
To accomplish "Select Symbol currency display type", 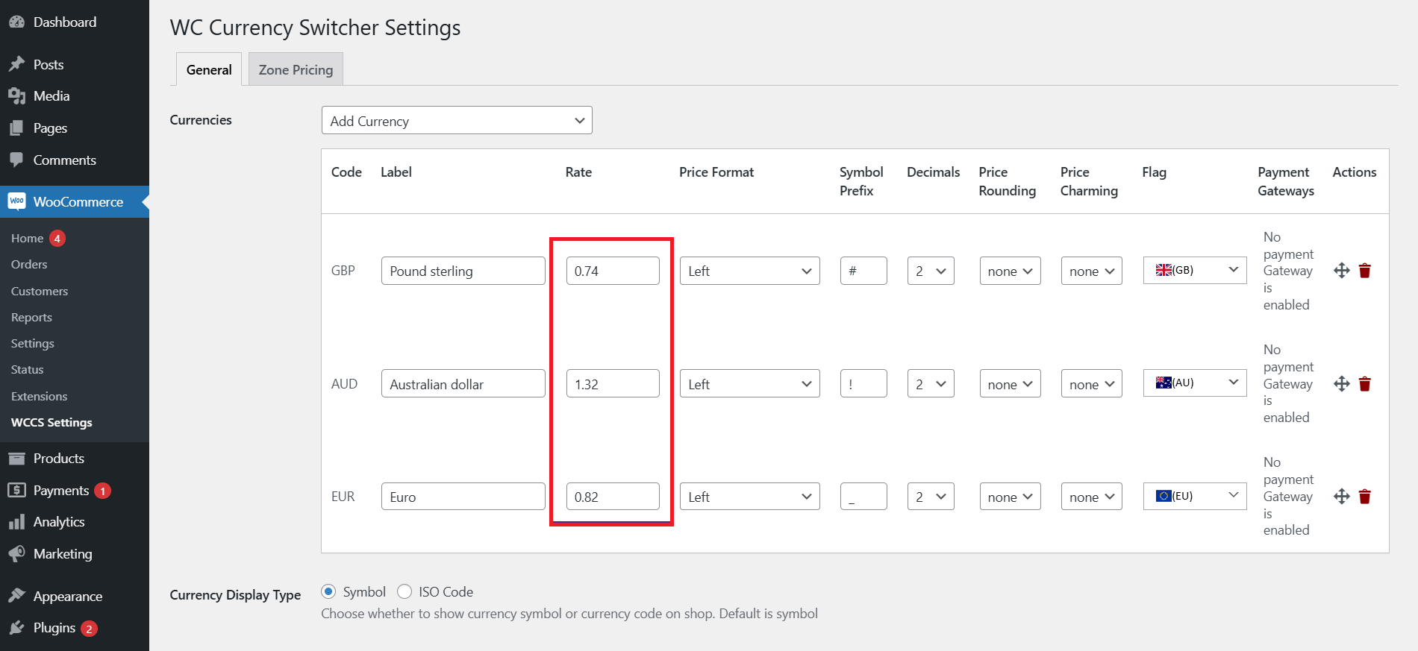I will (x=328, y=591).
